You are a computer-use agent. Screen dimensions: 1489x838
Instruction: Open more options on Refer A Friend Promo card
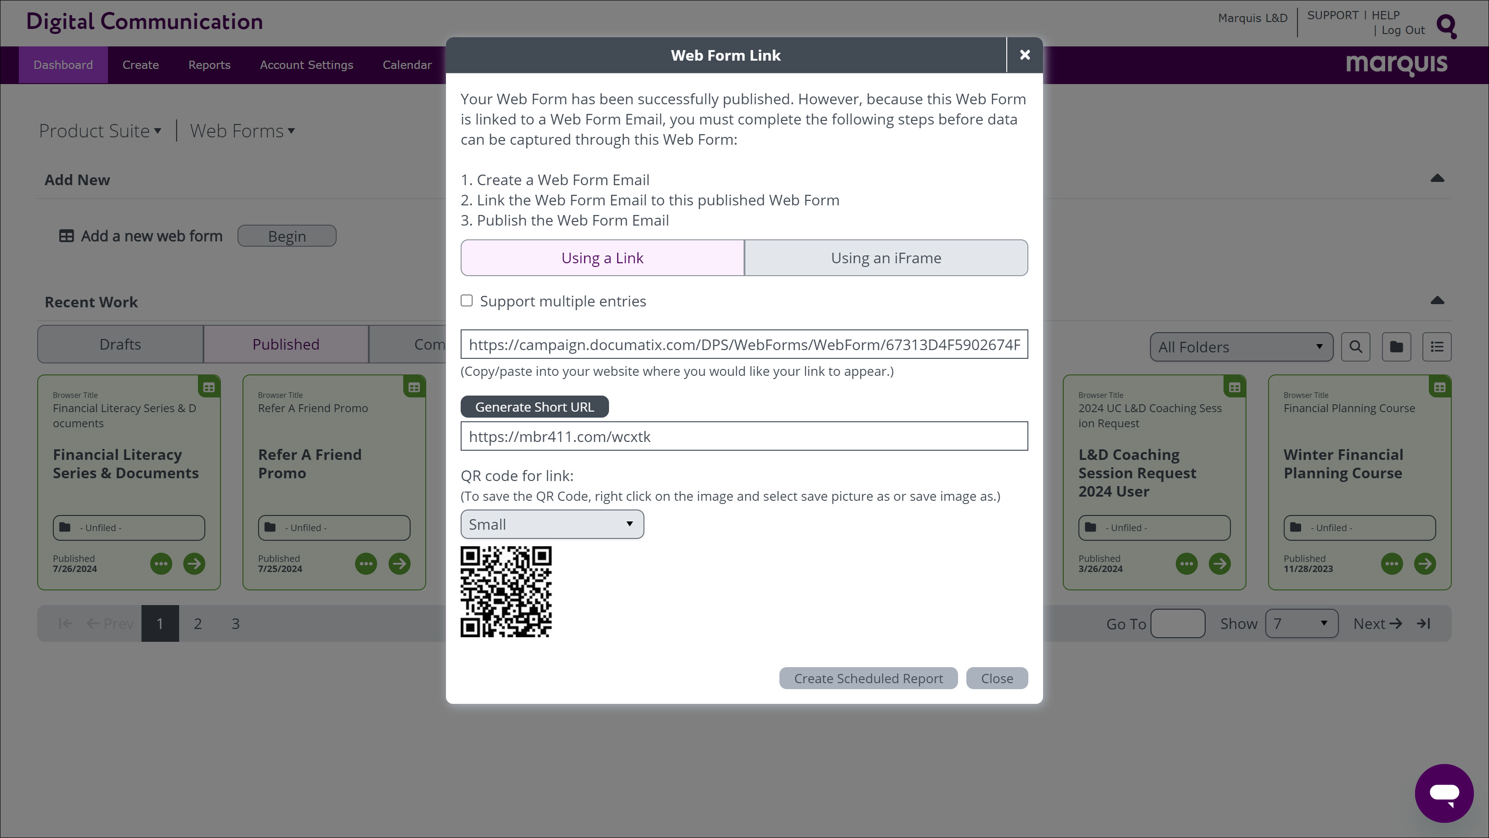[366, 563]
